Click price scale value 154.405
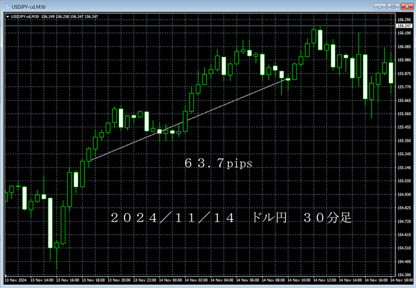416x288 pixels. (404, 261)
